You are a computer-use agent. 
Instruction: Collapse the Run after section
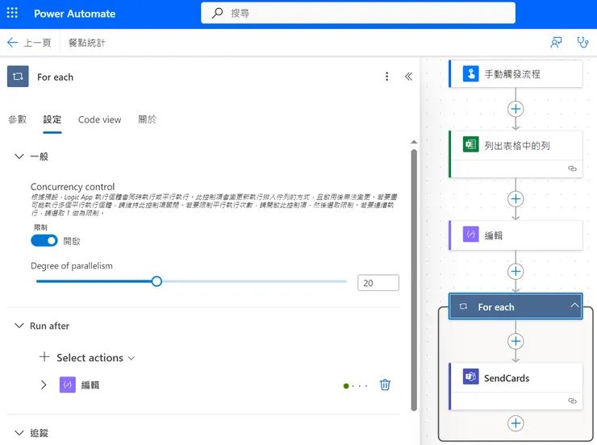coord(19,325)
